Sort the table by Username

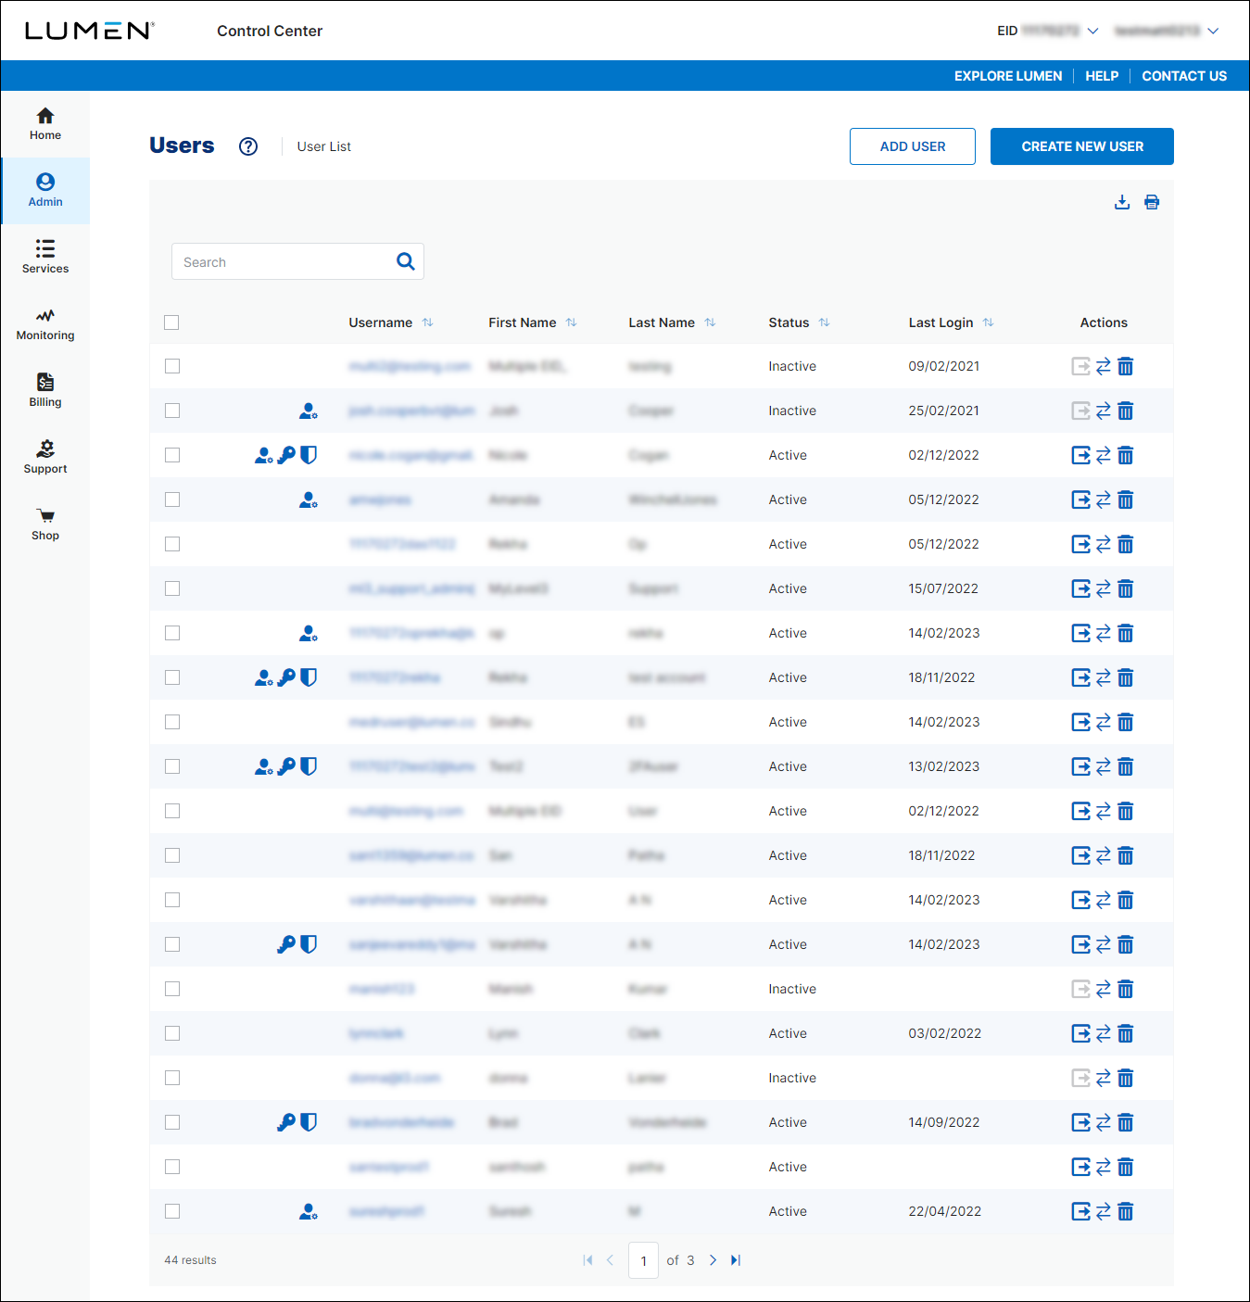[427, 322]
